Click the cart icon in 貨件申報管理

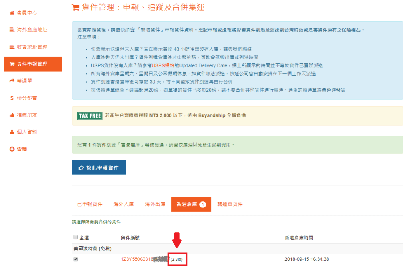[12, 64]
